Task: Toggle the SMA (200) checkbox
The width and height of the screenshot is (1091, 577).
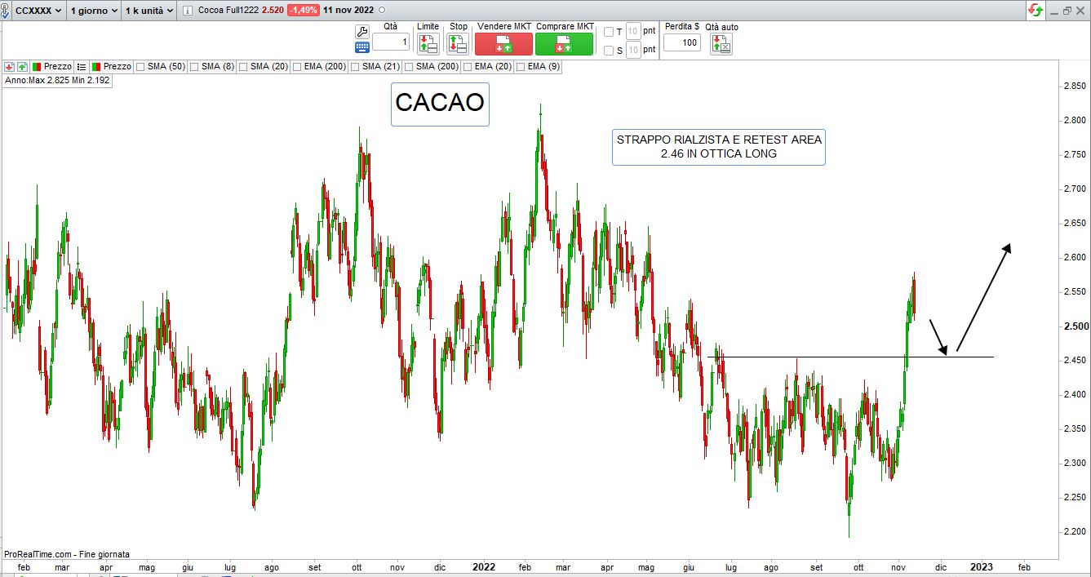Action: tap(409, 67)
